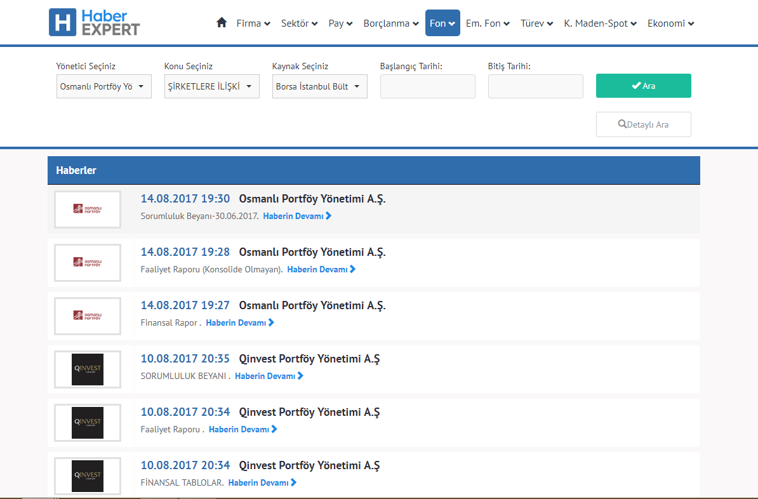Expand the Kaynak Seçiniz dropdown

coord(319,86)
